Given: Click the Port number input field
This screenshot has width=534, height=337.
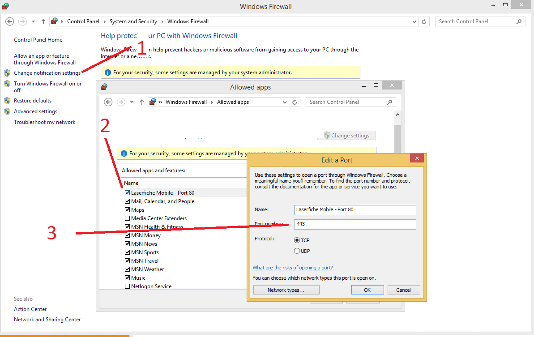Looking at the screenshot, I should pos(355,224).
